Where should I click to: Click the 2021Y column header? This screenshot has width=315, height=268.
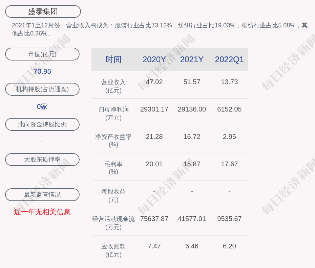pos(192,59)
